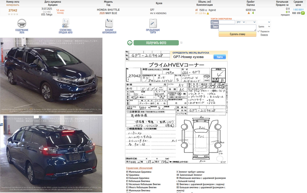Click the '2020' year value
Image resolution: width=307 pixels, height=193 pixels.
[x=102, y=13]
